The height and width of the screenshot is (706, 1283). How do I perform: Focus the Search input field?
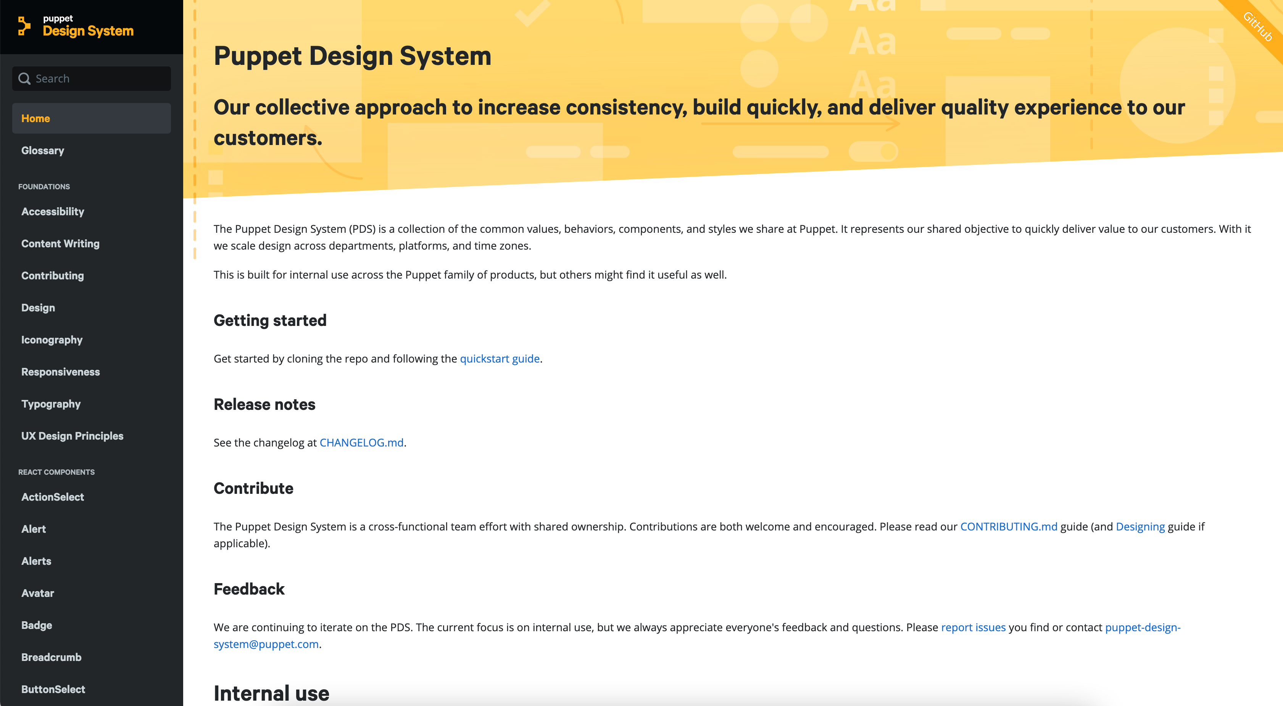pos(100,79)
